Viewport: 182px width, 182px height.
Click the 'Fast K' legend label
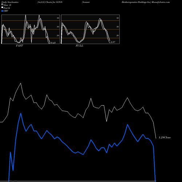7,8
